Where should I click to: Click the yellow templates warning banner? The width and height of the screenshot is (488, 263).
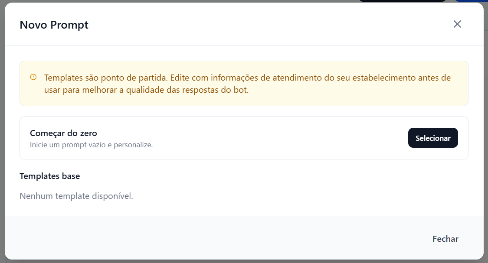(x=244, y=83)
